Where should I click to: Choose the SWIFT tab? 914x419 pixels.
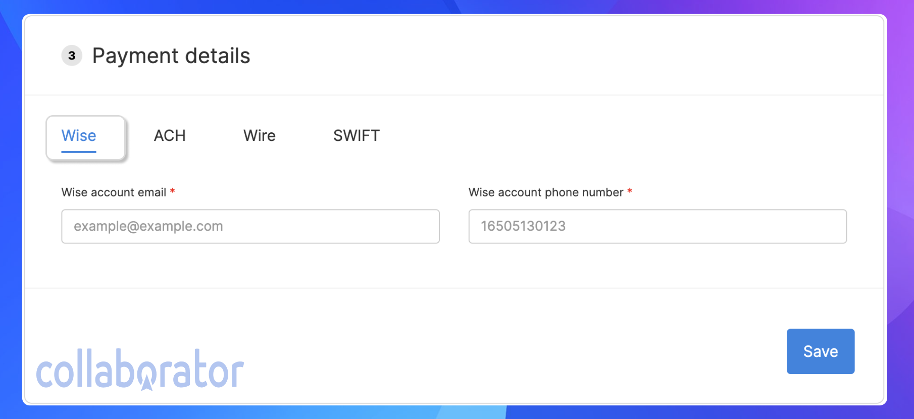pyautogui.click(x=357, y=136)
